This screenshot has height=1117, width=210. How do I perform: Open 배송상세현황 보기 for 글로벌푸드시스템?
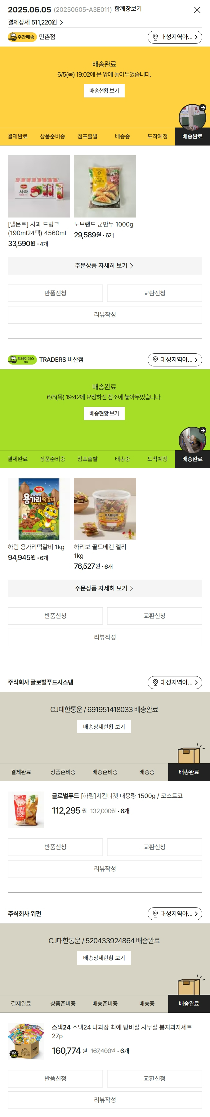click(104, 727)
